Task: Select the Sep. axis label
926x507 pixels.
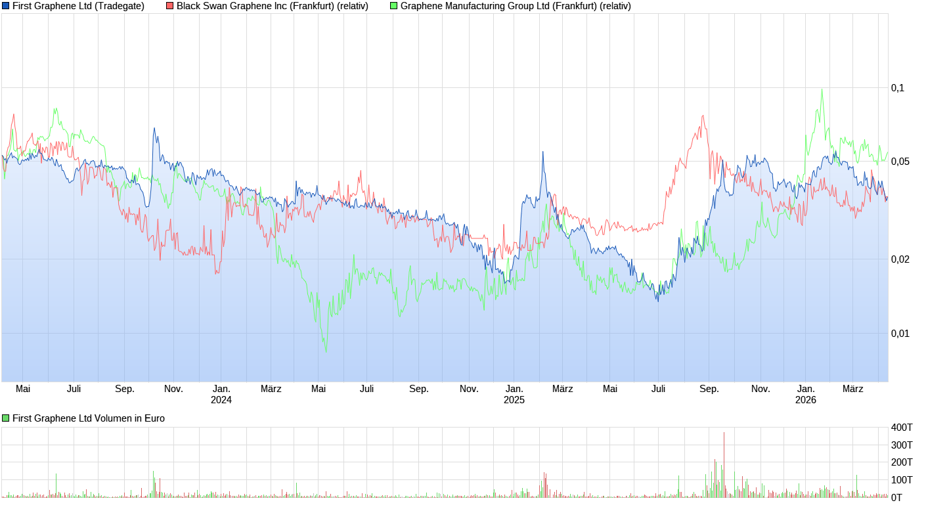Action: tap(125, 388)
